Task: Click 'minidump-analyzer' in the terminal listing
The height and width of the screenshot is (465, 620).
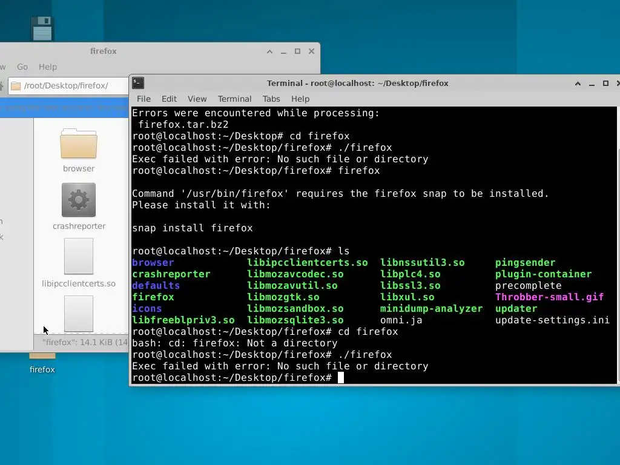Action: pos(431,308)
